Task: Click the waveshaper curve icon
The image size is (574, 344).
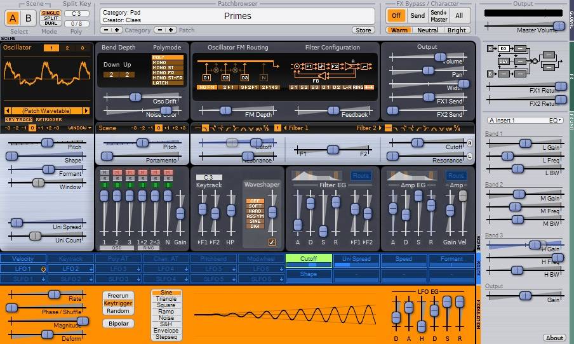Action: (272, 242)
